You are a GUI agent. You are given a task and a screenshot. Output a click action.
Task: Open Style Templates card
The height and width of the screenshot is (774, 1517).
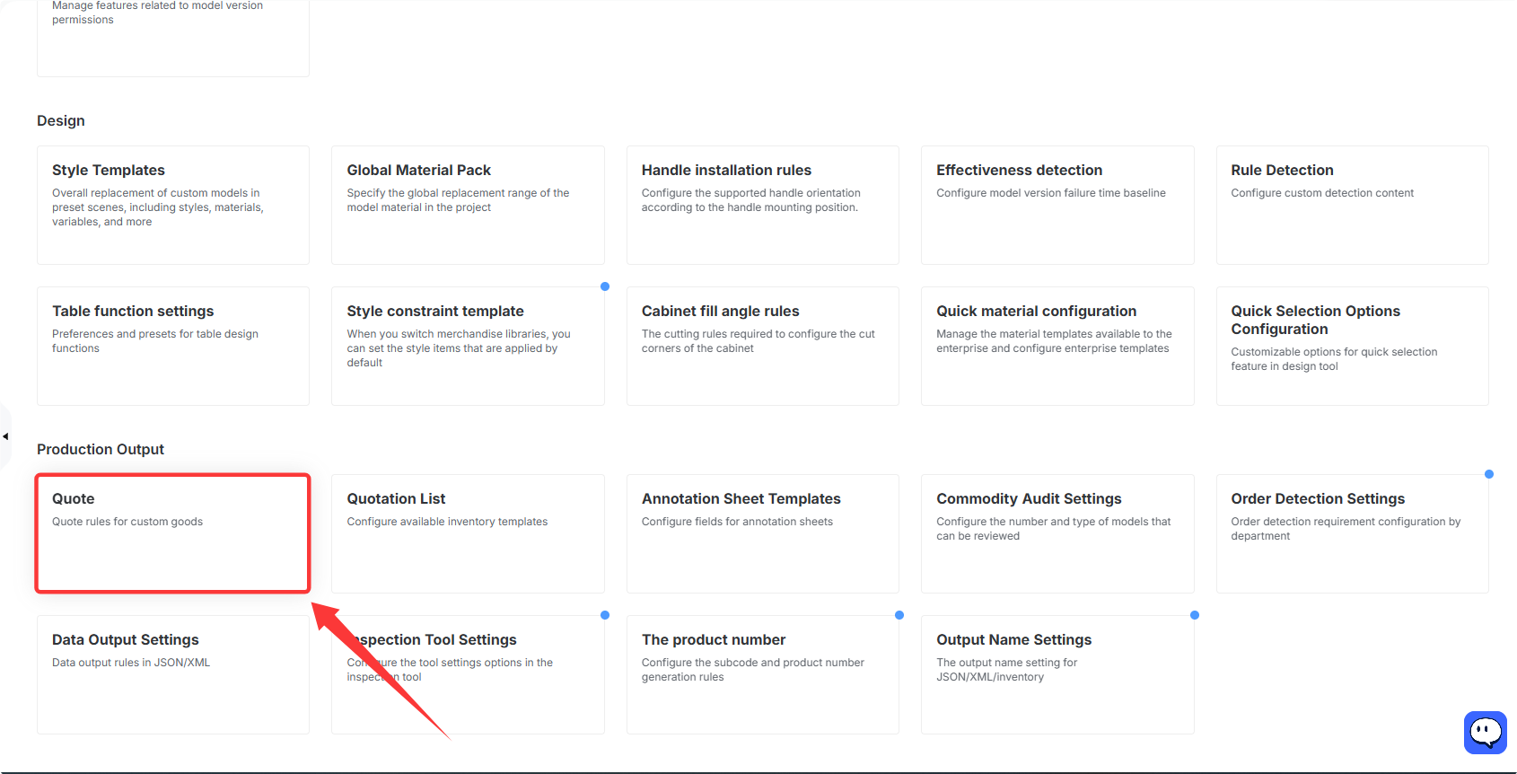pos(173,205)
